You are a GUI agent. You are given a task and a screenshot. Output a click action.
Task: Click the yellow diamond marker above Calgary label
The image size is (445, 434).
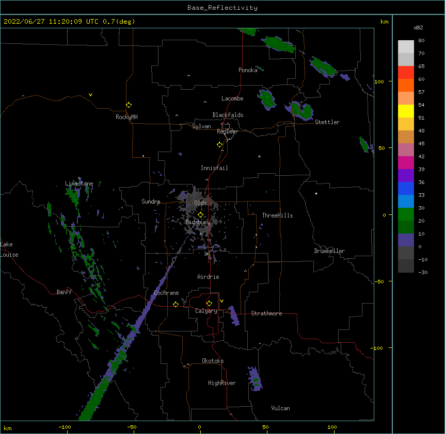coord(209,304)
